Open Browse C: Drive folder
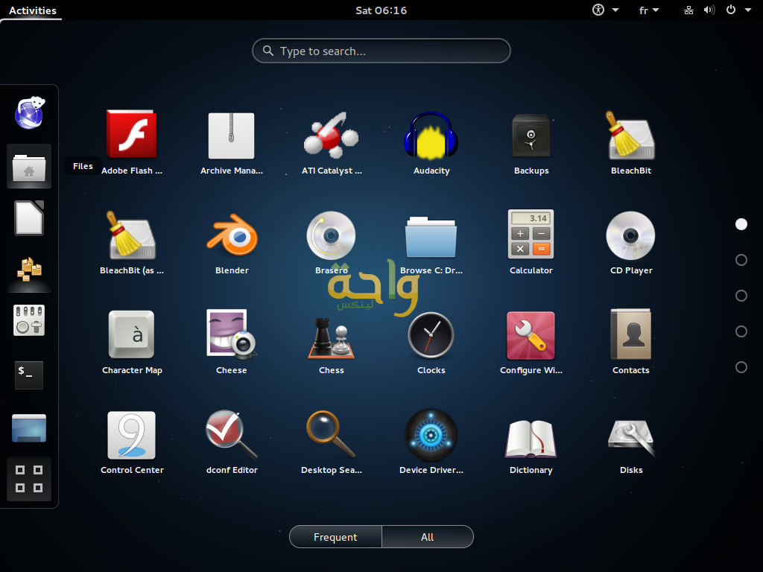The width and height of the screenshot is (763, 572). coord(431,236)
